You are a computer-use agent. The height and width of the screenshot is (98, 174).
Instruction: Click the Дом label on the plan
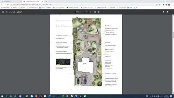[85, 64]
